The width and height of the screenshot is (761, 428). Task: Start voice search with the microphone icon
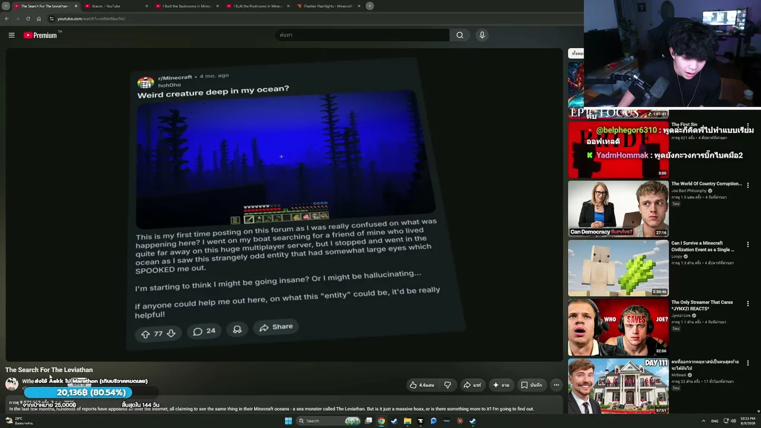[482, 35]
